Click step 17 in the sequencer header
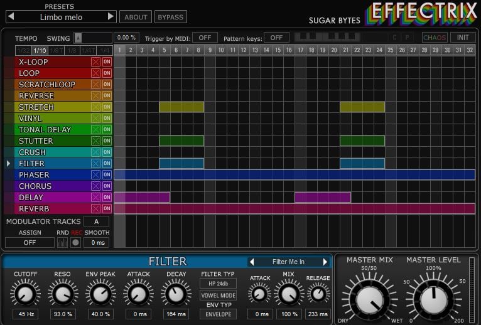The height and width of the screenshot is (325, 481). coord(300,50)
